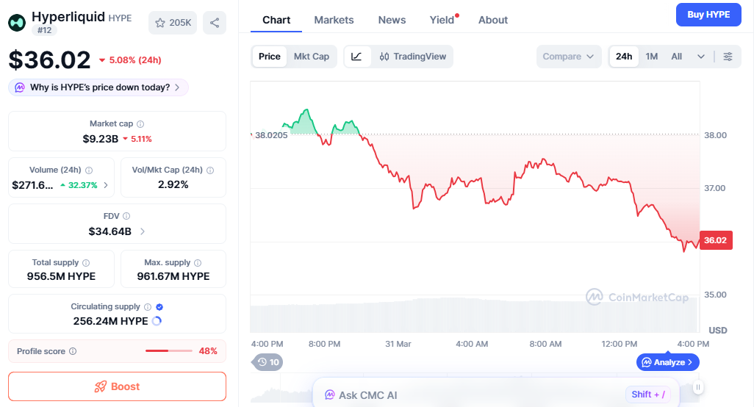Viewport: 754px width, 407px height.
Task: Click the Profile score progress bar
Action: (x=169, y=350)
